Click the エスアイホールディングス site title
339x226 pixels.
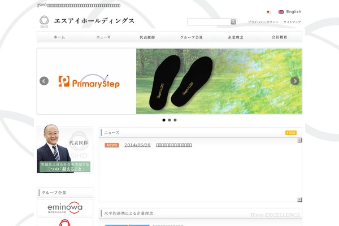click(94, 21)
